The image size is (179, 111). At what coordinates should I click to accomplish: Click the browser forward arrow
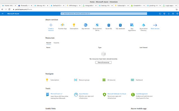pos(6,9)
